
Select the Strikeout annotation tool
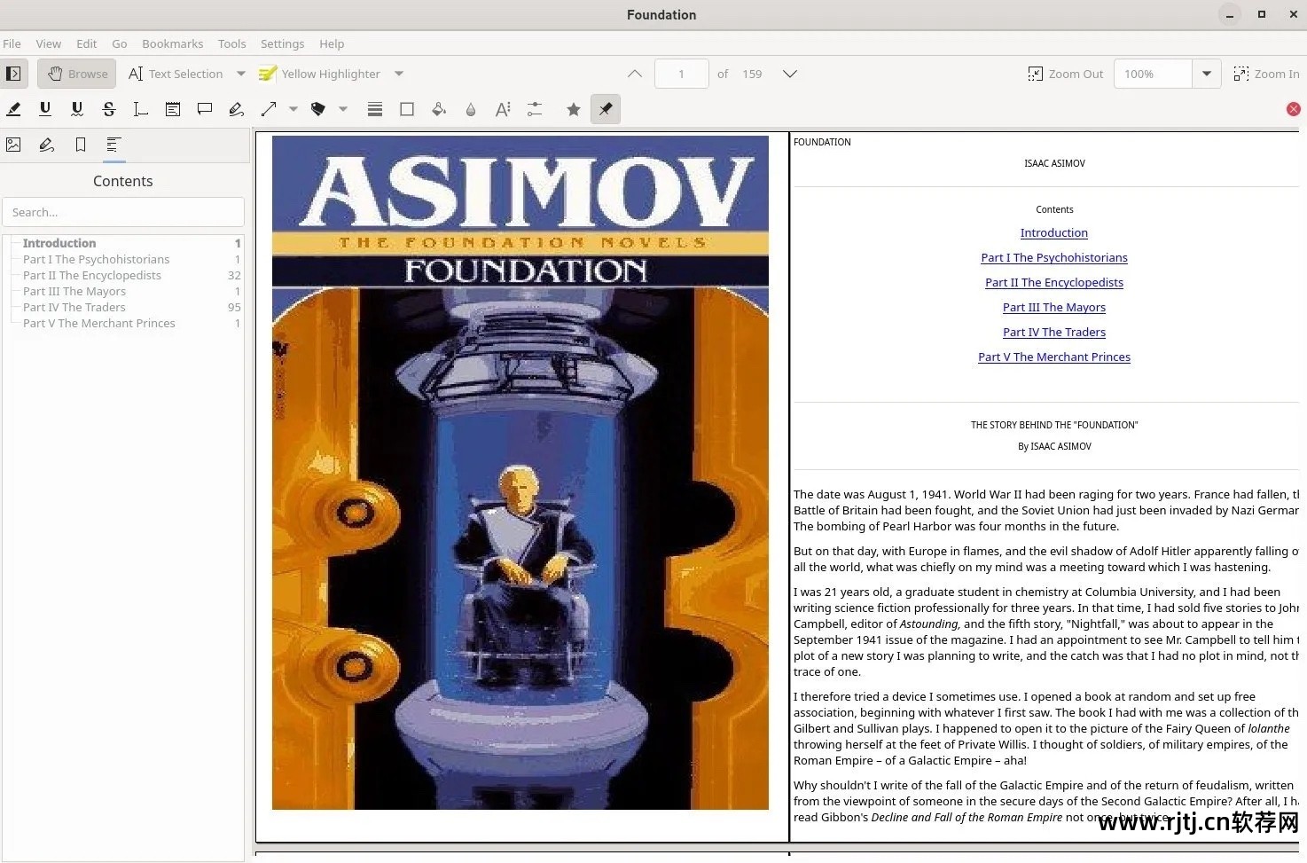[109, 109]
